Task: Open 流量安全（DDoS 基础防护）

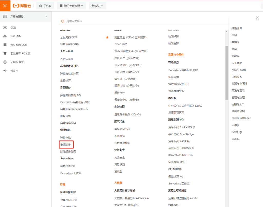Action: [130, 37]
